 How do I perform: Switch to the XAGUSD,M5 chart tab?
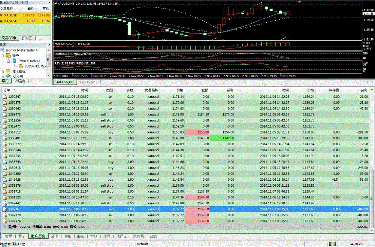(x=88, y=82)
